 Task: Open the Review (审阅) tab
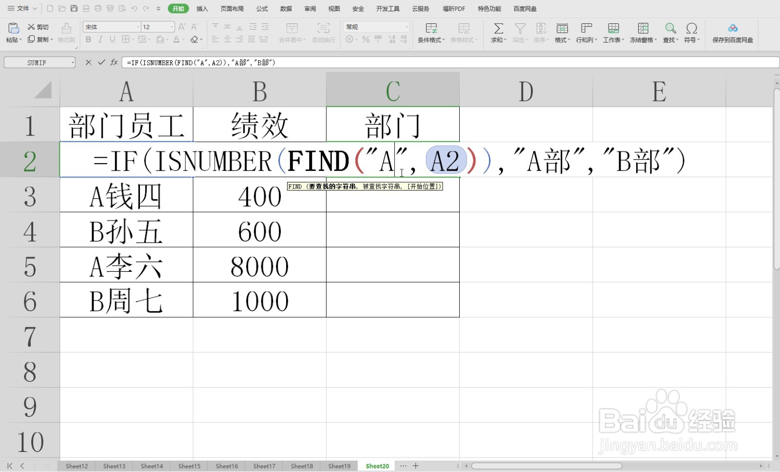[x=310, y=9]
